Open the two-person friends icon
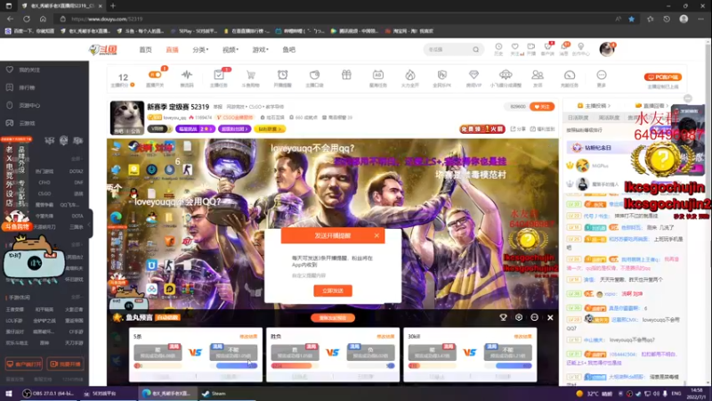The width and height of the screenshot is (712, 401). click(x=538, y=75)
